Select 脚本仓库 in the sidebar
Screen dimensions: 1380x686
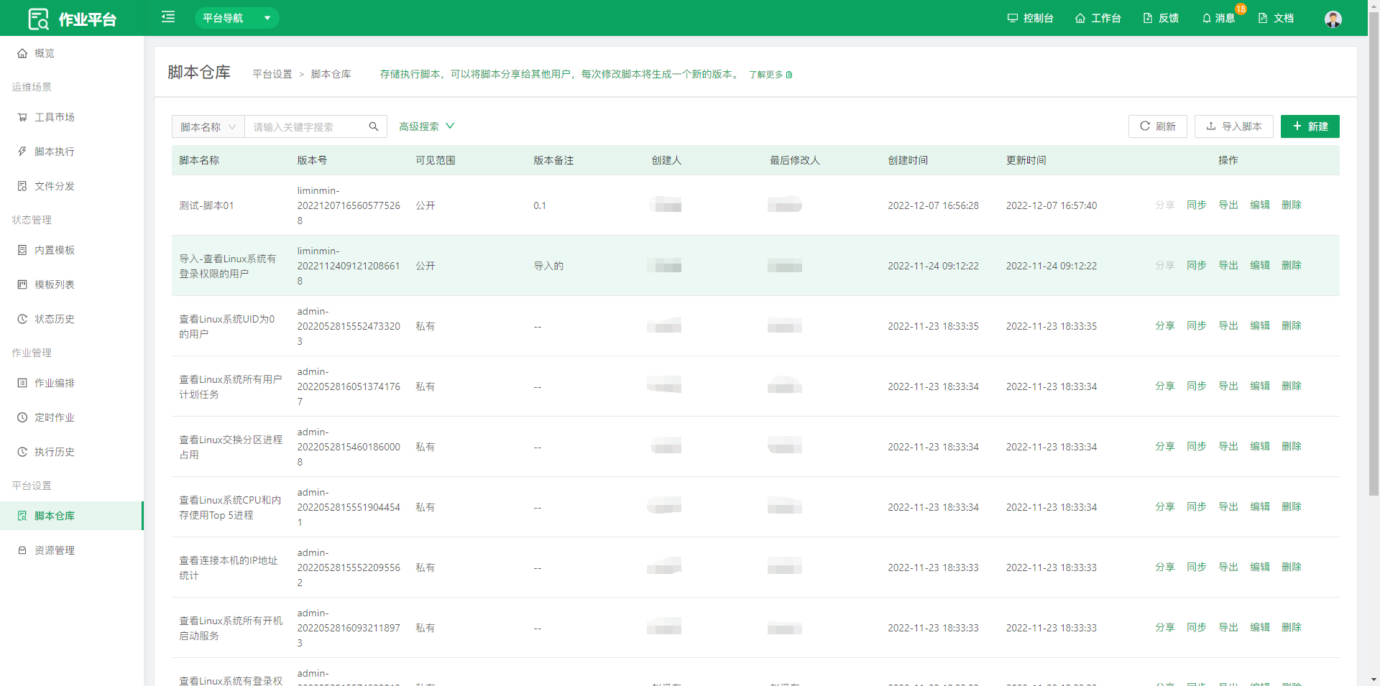tap(72, 516)
